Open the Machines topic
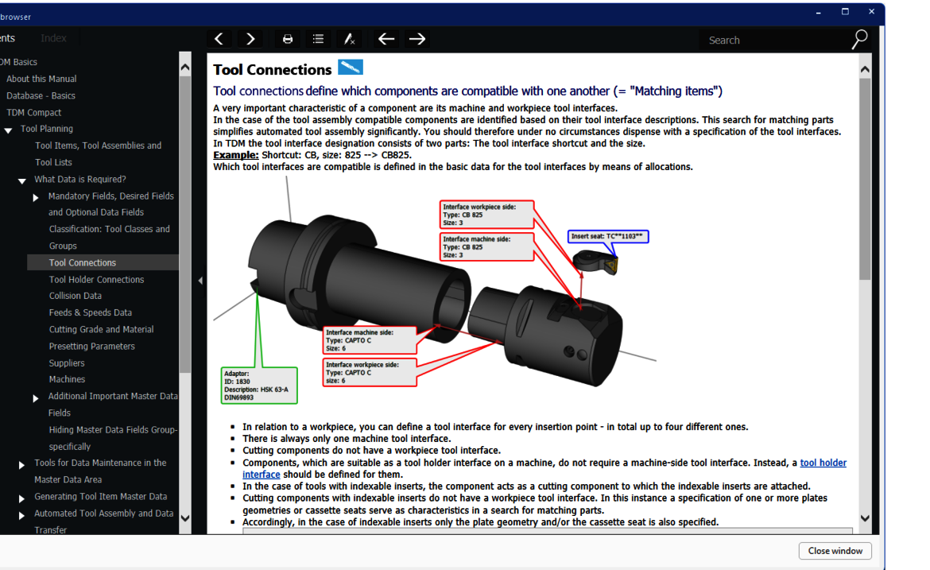930x570 pixels. pyautogui.click(x=67, y=380)
